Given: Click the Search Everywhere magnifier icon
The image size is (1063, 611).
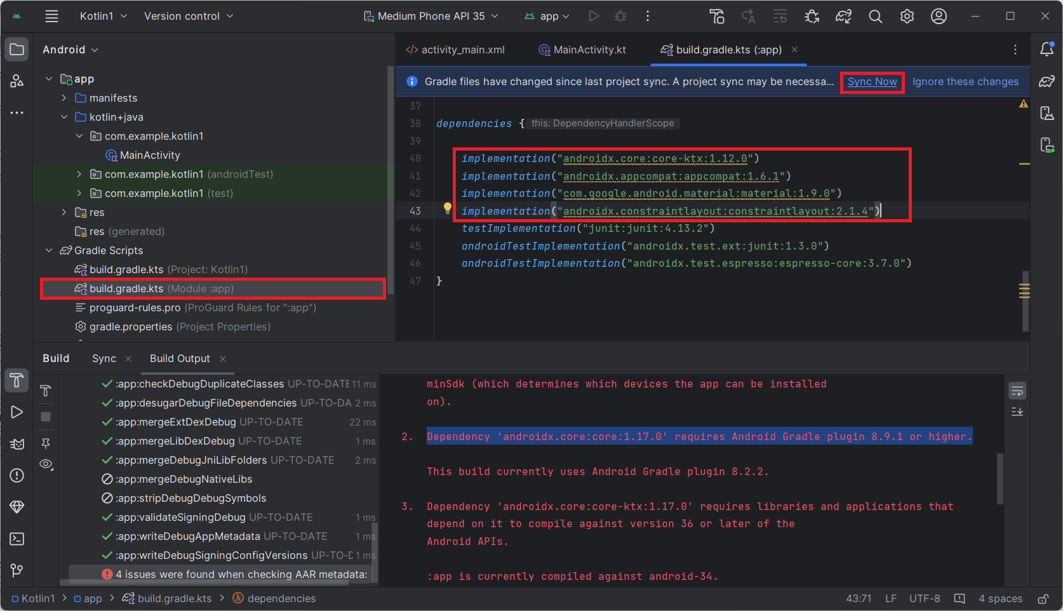Looking at the screenshot, I should (875, 17).
